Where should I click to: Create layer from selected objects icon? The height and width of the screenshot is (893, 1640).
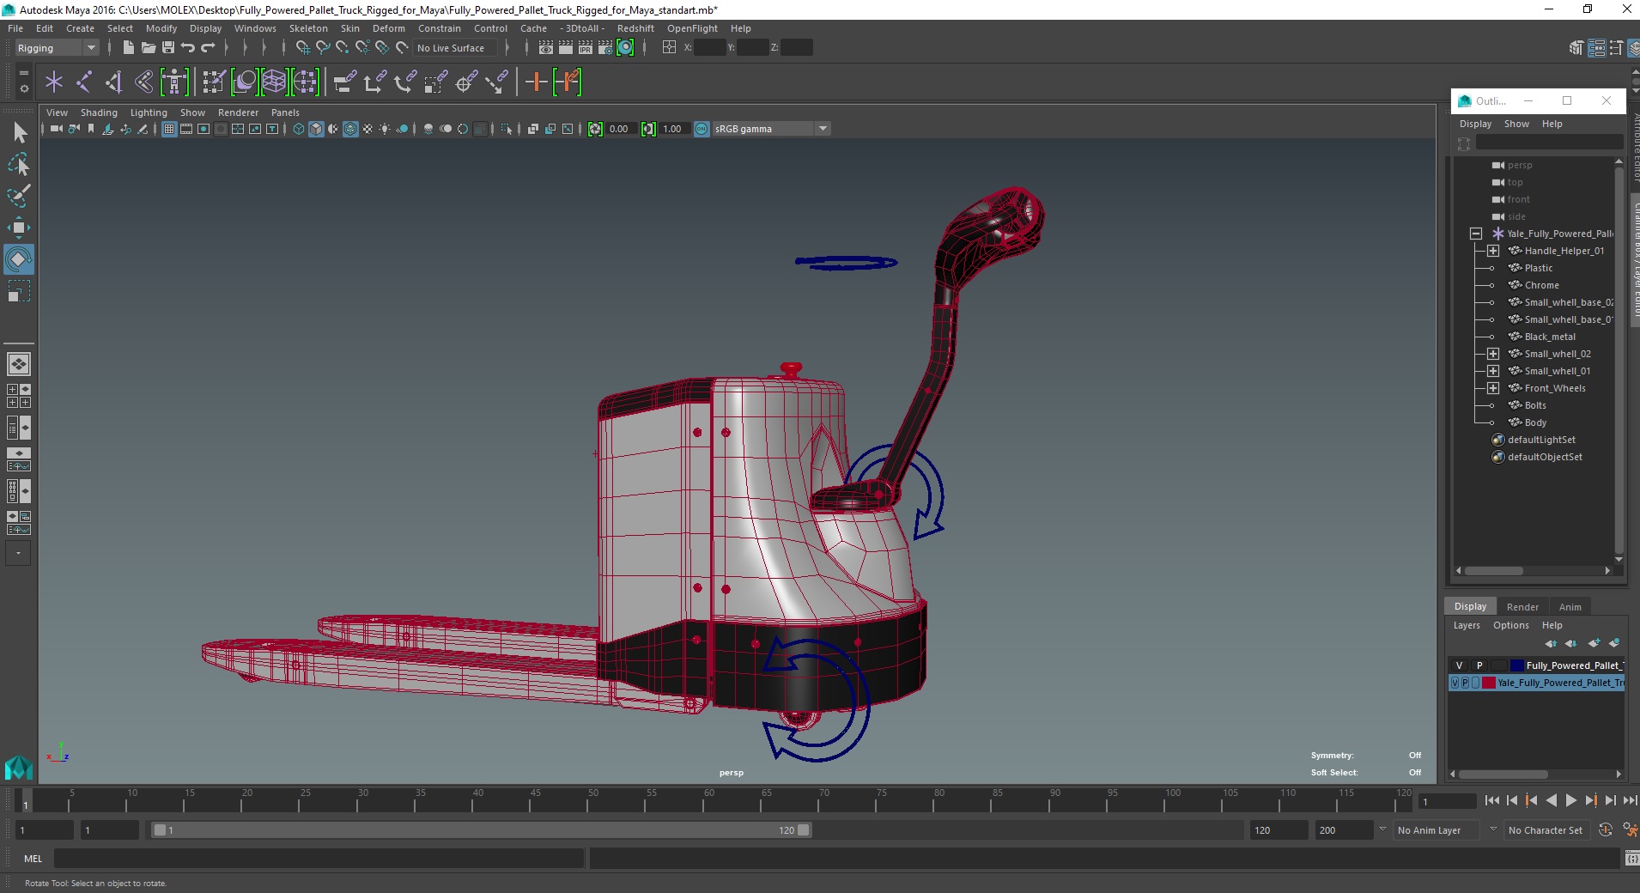[x=1614, y=643]
